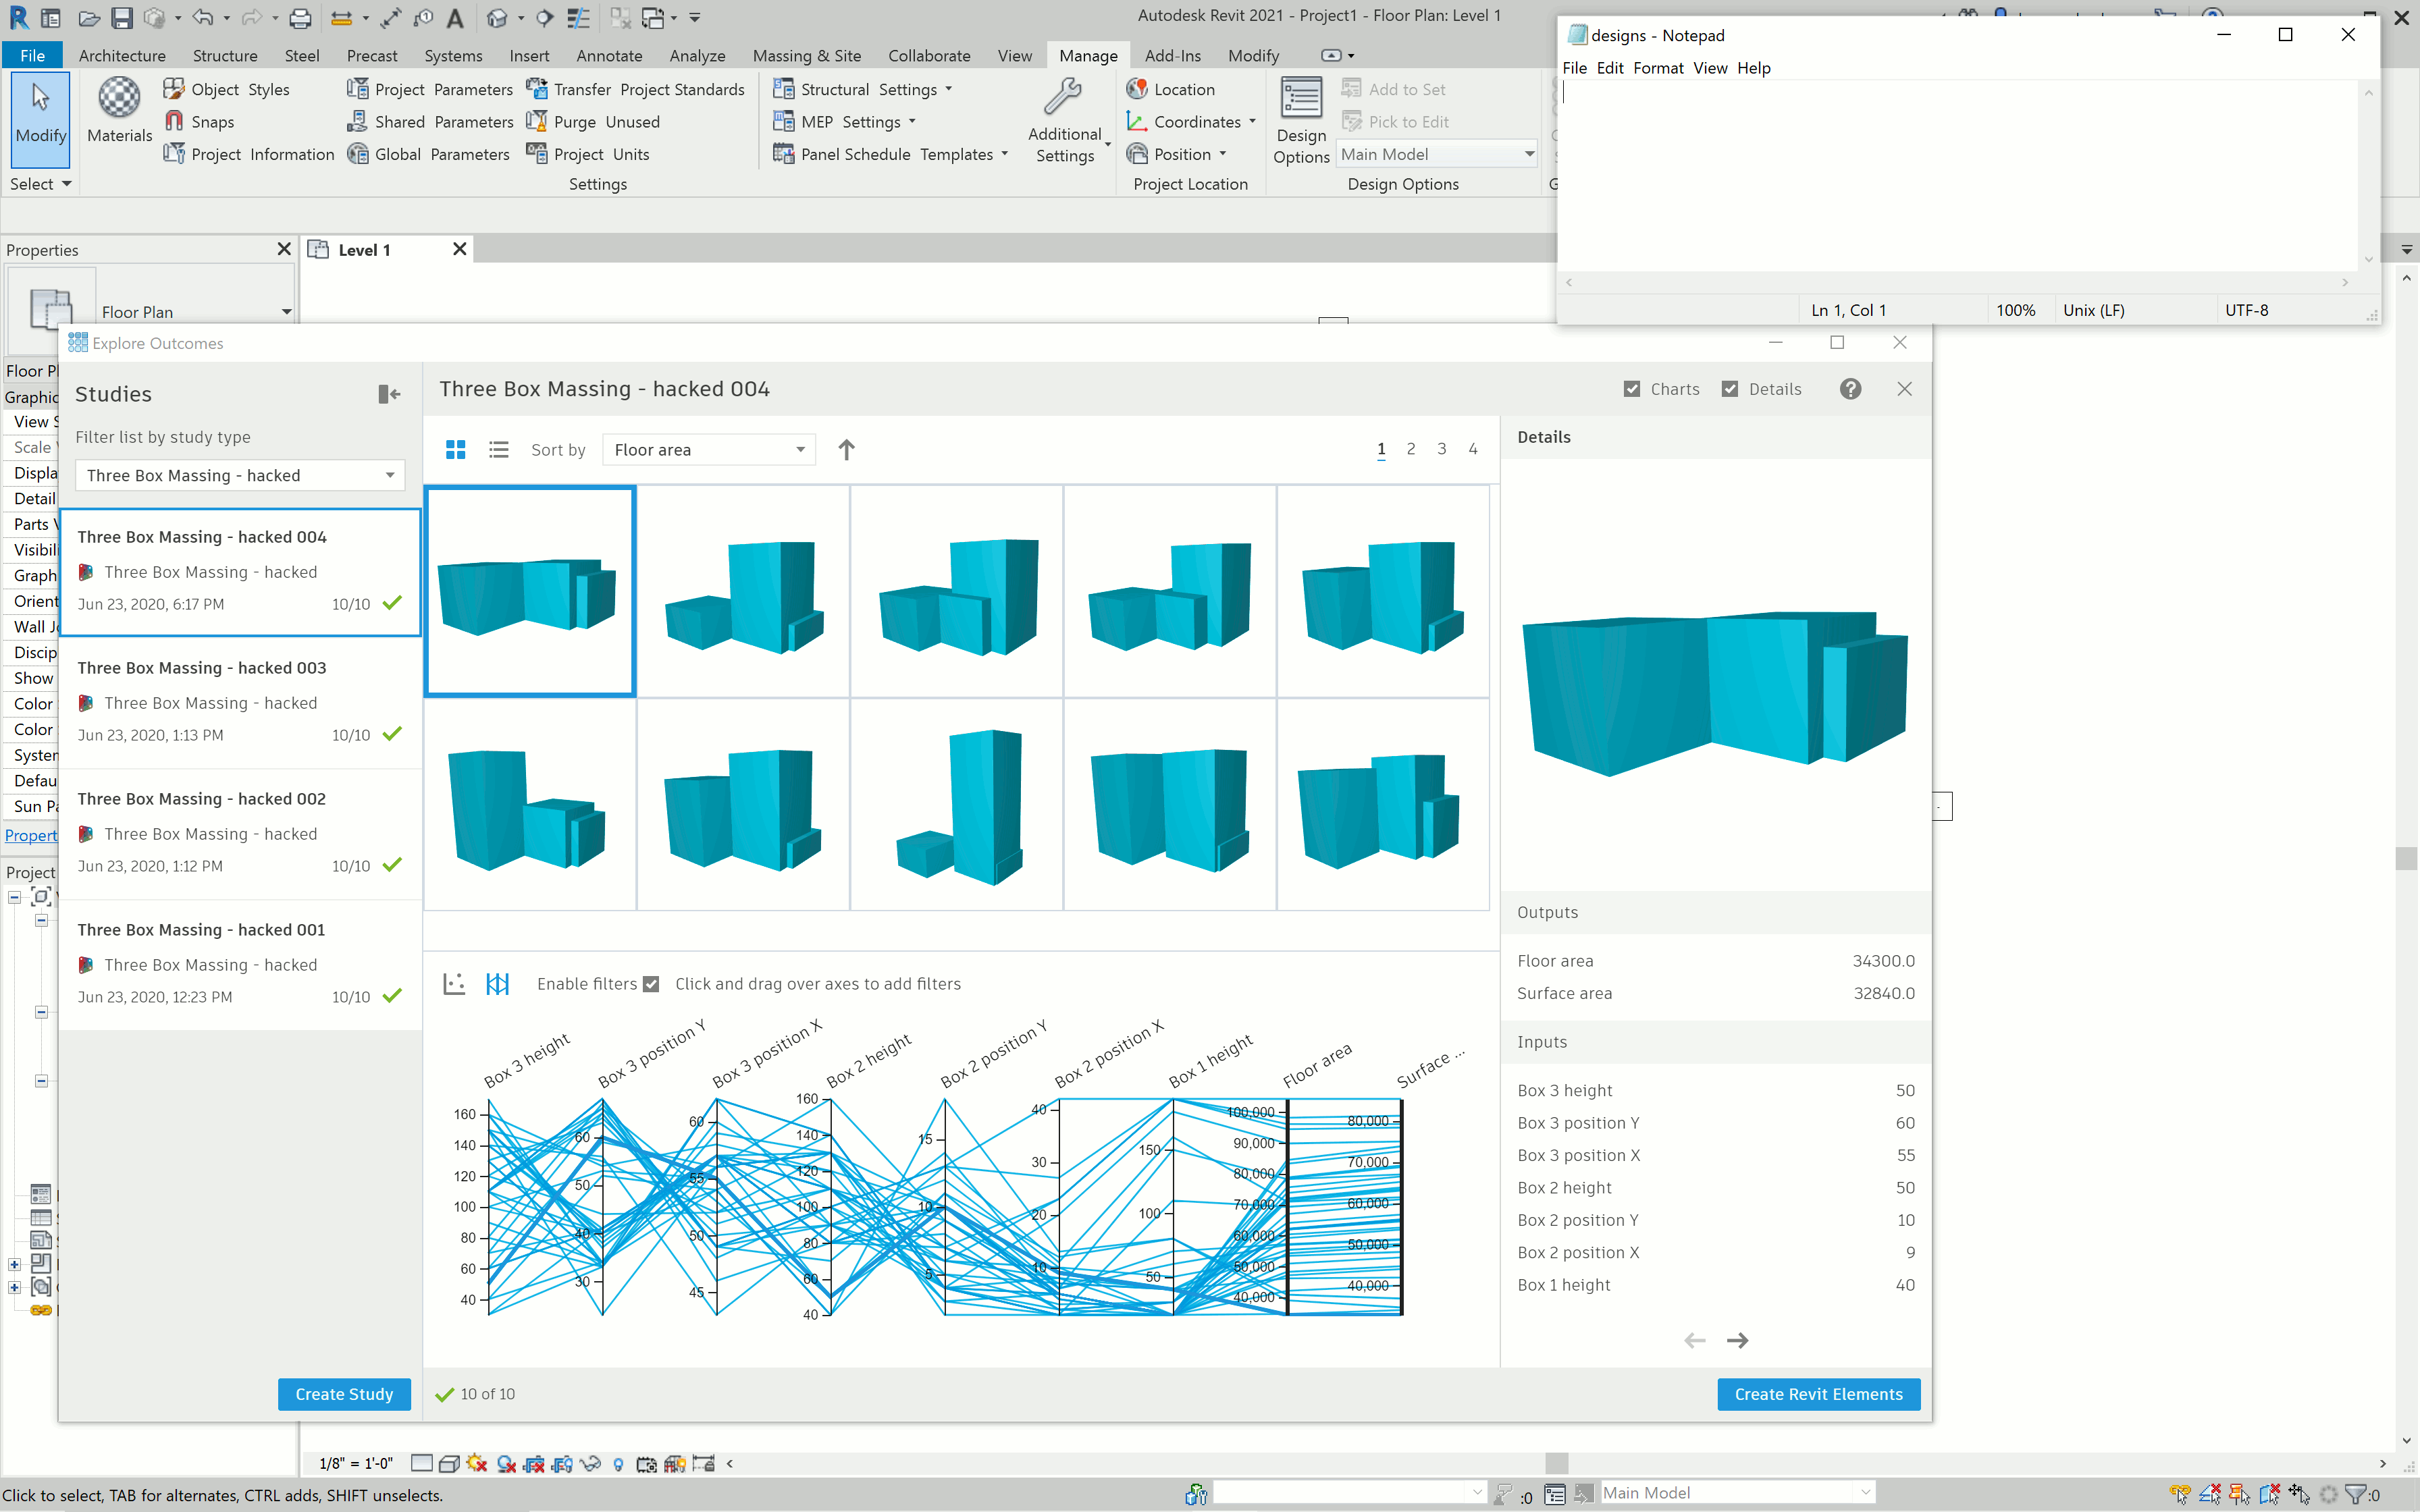
Task: Switch to the Massing & Site tab
Action: click(807, 56)
